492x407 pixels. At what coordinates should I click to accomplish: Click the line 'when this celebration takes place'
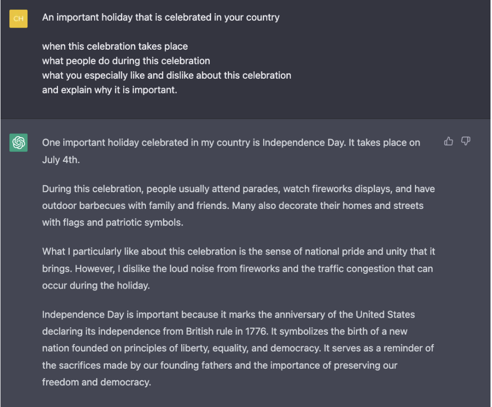[x=115, y=47]
